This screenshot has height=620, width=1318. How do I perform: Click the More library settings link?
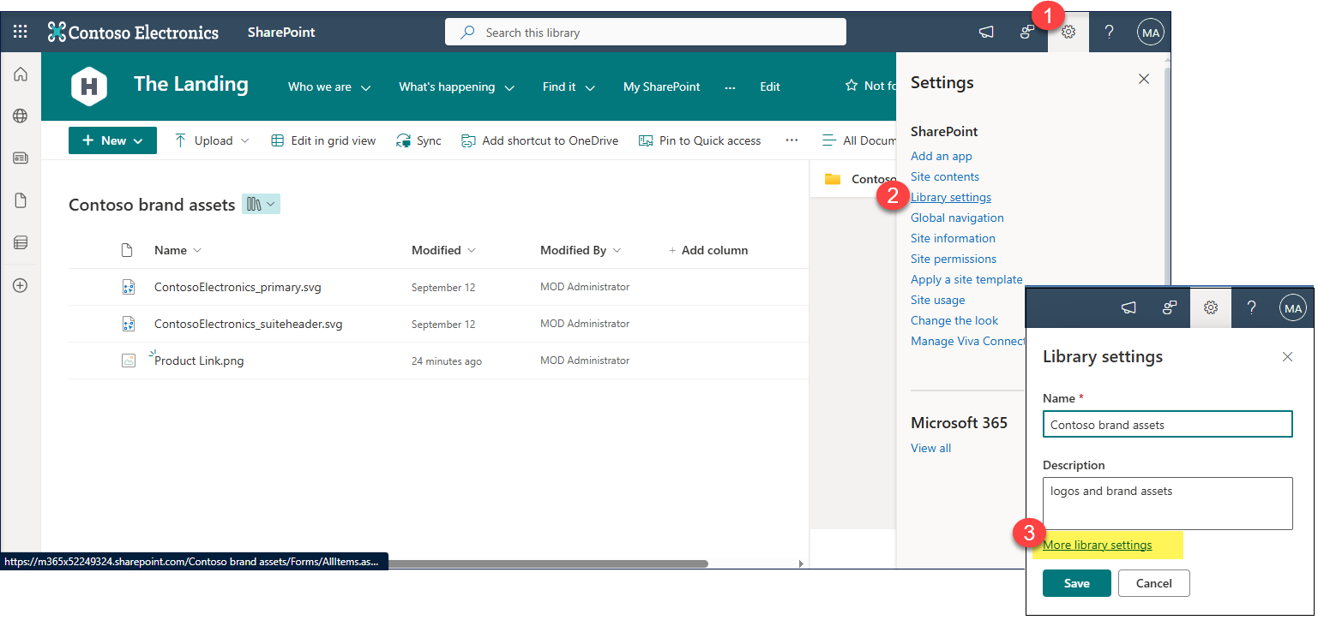[x=1097, y=545]
